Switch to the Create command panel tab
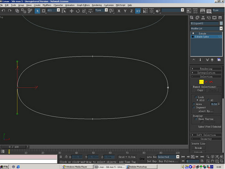225x169 pixels. point(191,18)
